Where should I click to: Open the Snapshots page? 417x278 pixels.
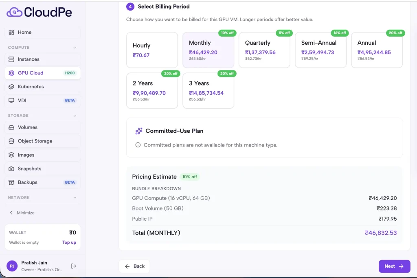point(42,169)
